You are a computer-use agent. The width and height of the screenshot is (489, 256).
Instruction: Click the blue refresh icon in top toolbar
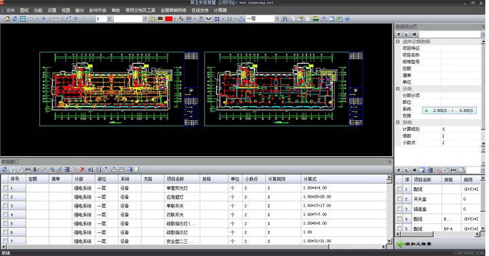(x=15, y=19)
